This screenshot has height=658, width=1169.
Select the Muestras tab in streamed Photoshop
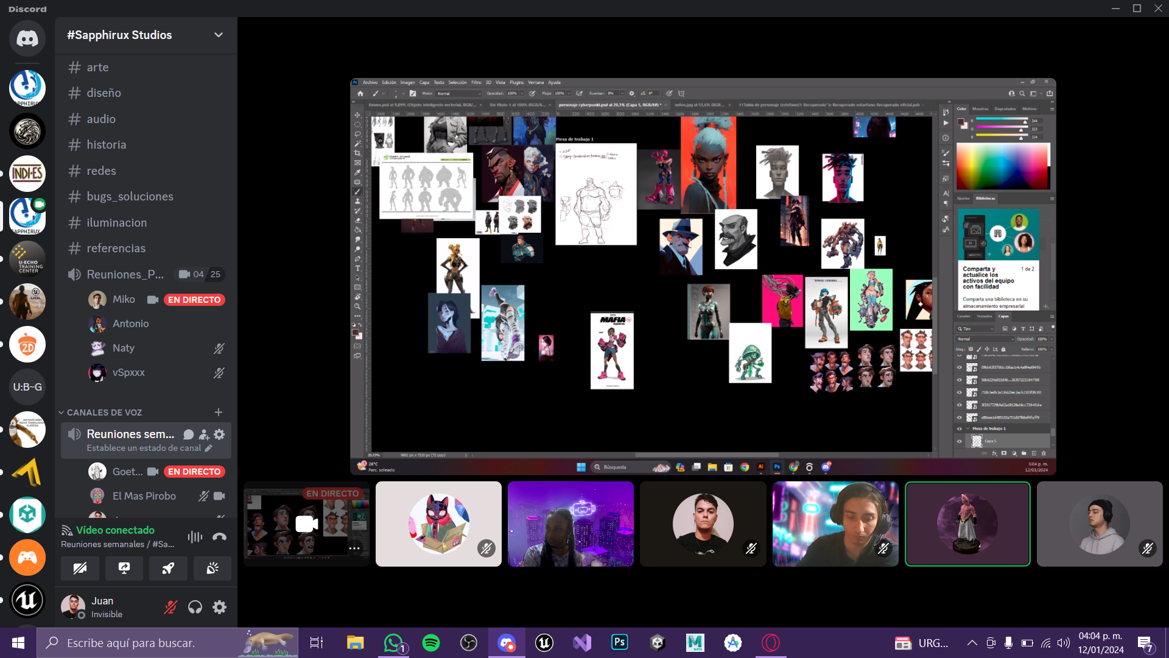980,109
